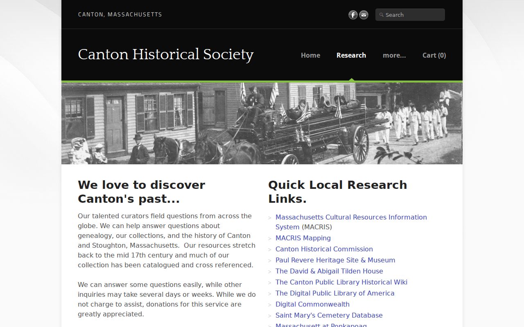Open The David & Abigail Tilden House
Screen dimensions: 524x327
click(329, 271)
